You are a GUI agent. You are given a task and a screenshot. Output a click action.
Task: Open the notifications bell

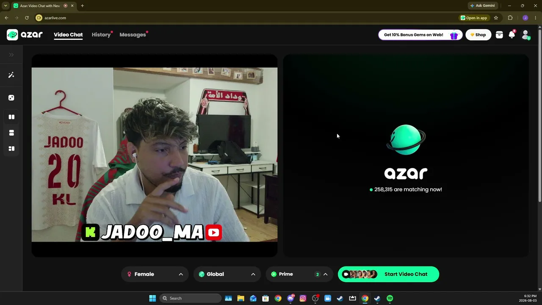point(512,35)
